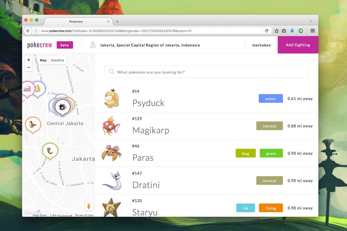Click the browser back arrow button
347x231 pixels.
28,31
